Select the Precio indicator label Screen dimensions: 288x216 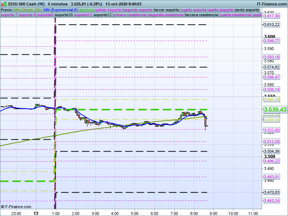tap(6, 10)
